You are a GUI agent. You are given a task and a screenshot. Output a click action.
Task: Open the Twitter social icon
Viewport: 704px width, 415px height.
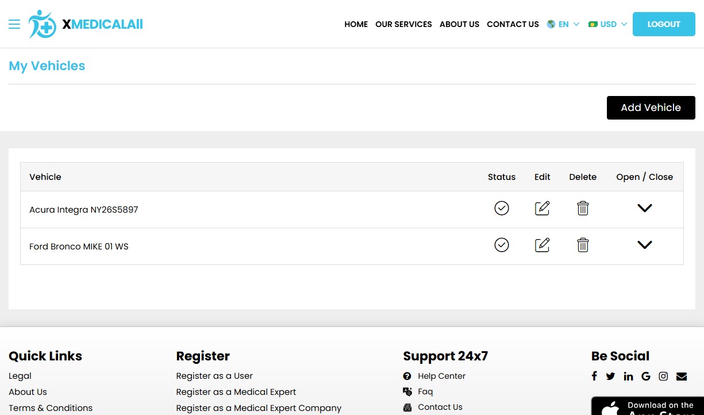click(610, 376)
